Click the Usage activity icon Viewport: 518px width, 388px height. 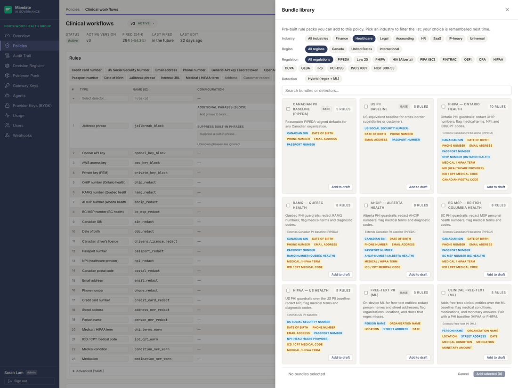coord(7,116)
